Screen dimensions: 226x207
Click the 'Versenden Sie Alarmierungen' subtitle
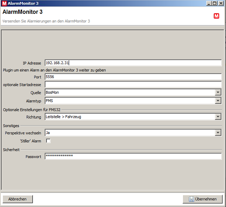[x=46, y=21]
